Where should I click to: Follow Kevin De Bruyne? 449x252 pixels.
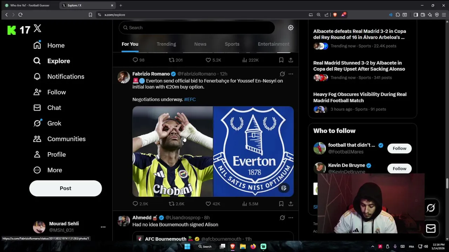click(400, 169)
